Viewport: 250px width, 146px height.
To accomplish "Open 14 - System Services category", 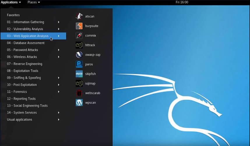I will click(x=33, y=113).
